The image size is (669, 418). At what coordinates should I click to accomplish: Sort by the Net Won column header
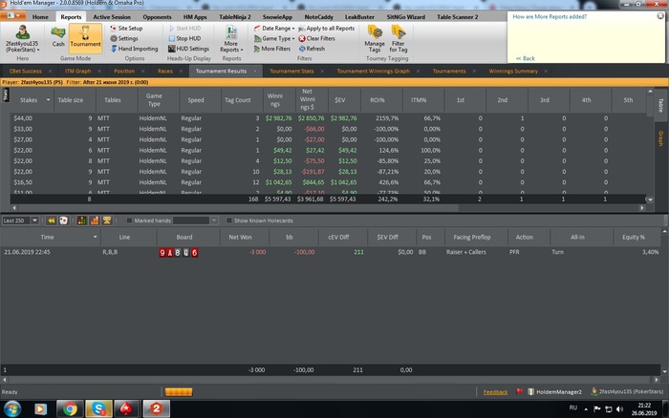tap(240, 237)
